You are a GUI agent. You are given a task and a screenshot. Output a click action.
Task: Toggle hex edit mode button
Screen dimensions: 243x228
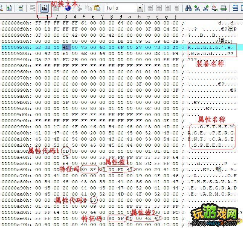click(x=44, y=8)
